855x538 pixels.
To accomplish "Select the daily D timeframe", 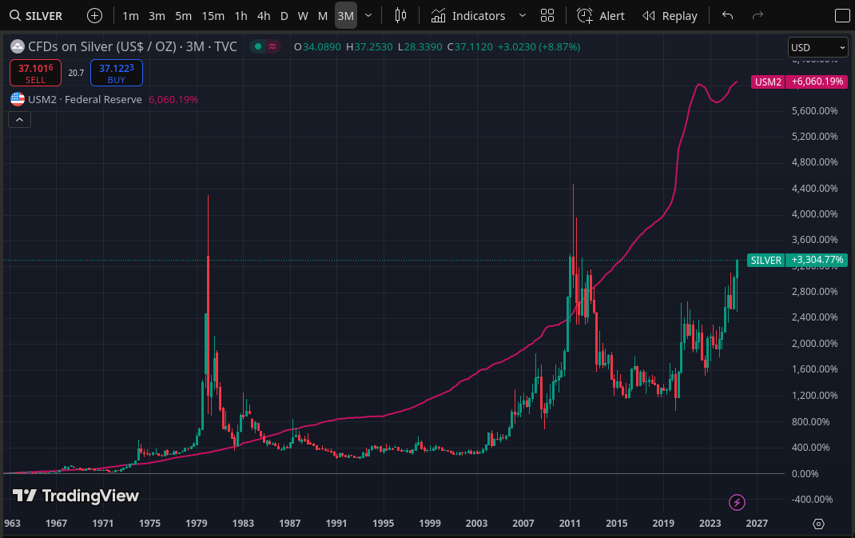I will click(284, 16).
